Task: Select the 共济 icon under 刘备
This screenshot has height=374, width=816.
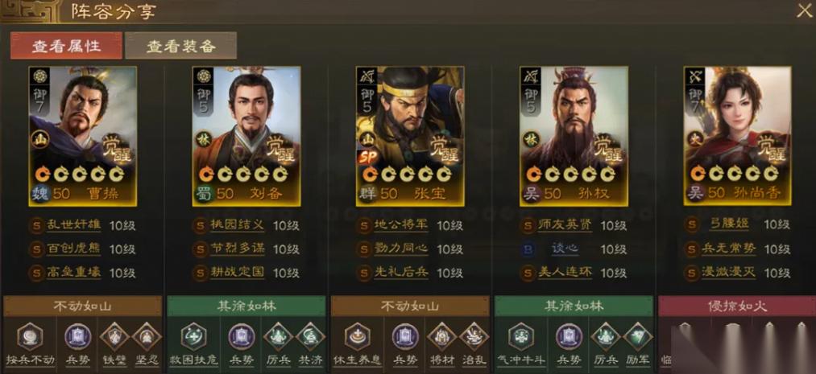Action: click(x=310, y=336)
